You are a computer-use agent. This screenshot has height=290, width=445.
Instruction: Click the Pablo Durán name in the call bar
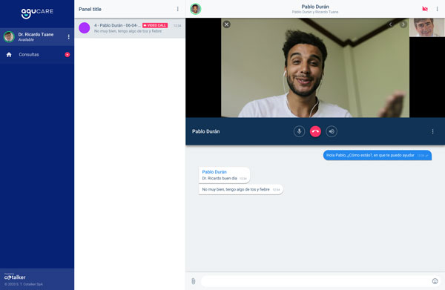pyautogui.click(x=205, y=131)
